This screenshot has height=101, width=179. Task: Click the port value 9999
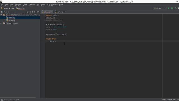click(x=55, y=29)
